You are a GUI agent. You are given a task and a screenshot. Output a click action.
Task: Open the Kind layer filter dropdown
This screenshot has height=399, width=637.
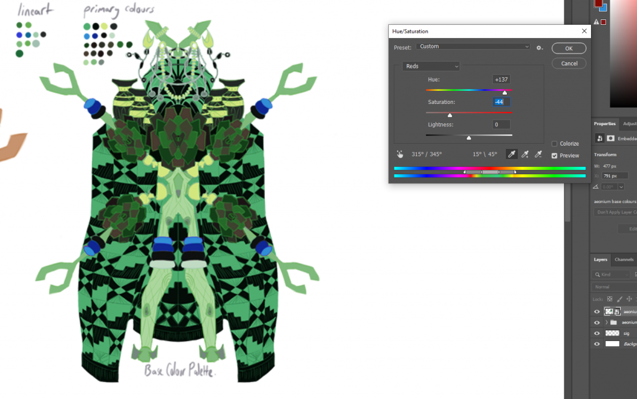[x=611, y=275]
